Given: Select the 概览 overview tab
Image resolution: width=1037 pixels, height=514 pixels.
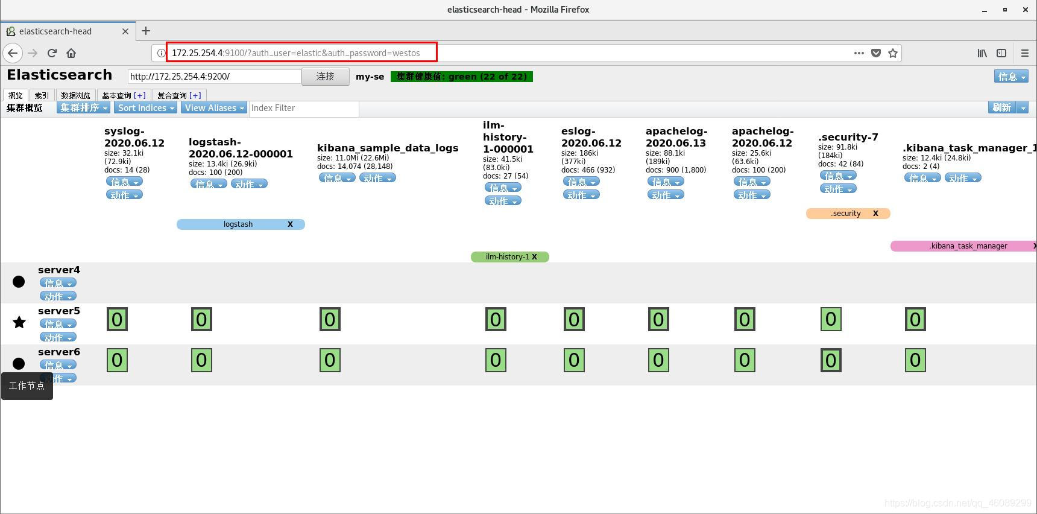Looking at the screenshot, I should tap(16, 95).
